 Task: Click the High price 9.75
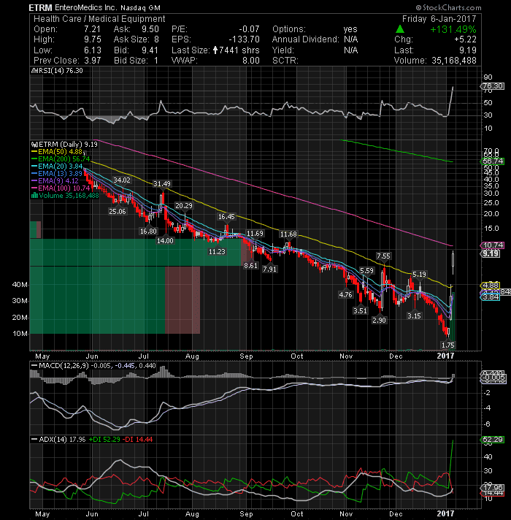(x=92, y=39)
